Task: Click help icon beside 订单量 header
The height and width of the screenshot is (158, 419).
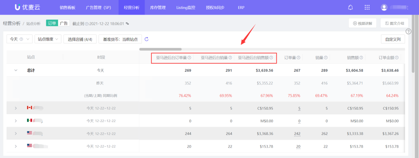Action: coord(298,57)
